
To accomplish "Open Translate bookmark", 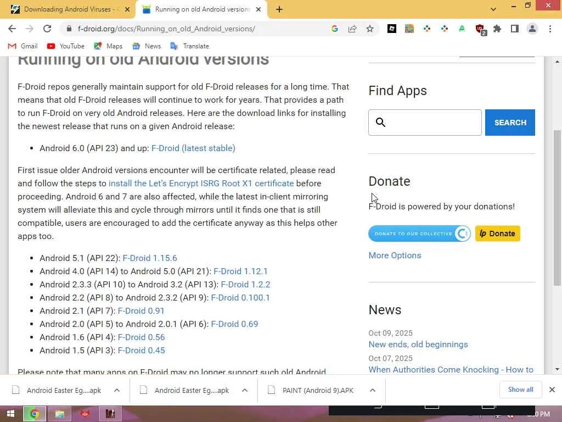I will click(189, 46).
